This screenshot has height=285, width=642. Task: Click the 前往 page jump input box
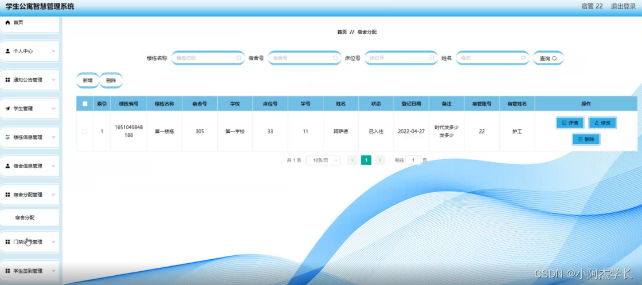tap(413, 160)
